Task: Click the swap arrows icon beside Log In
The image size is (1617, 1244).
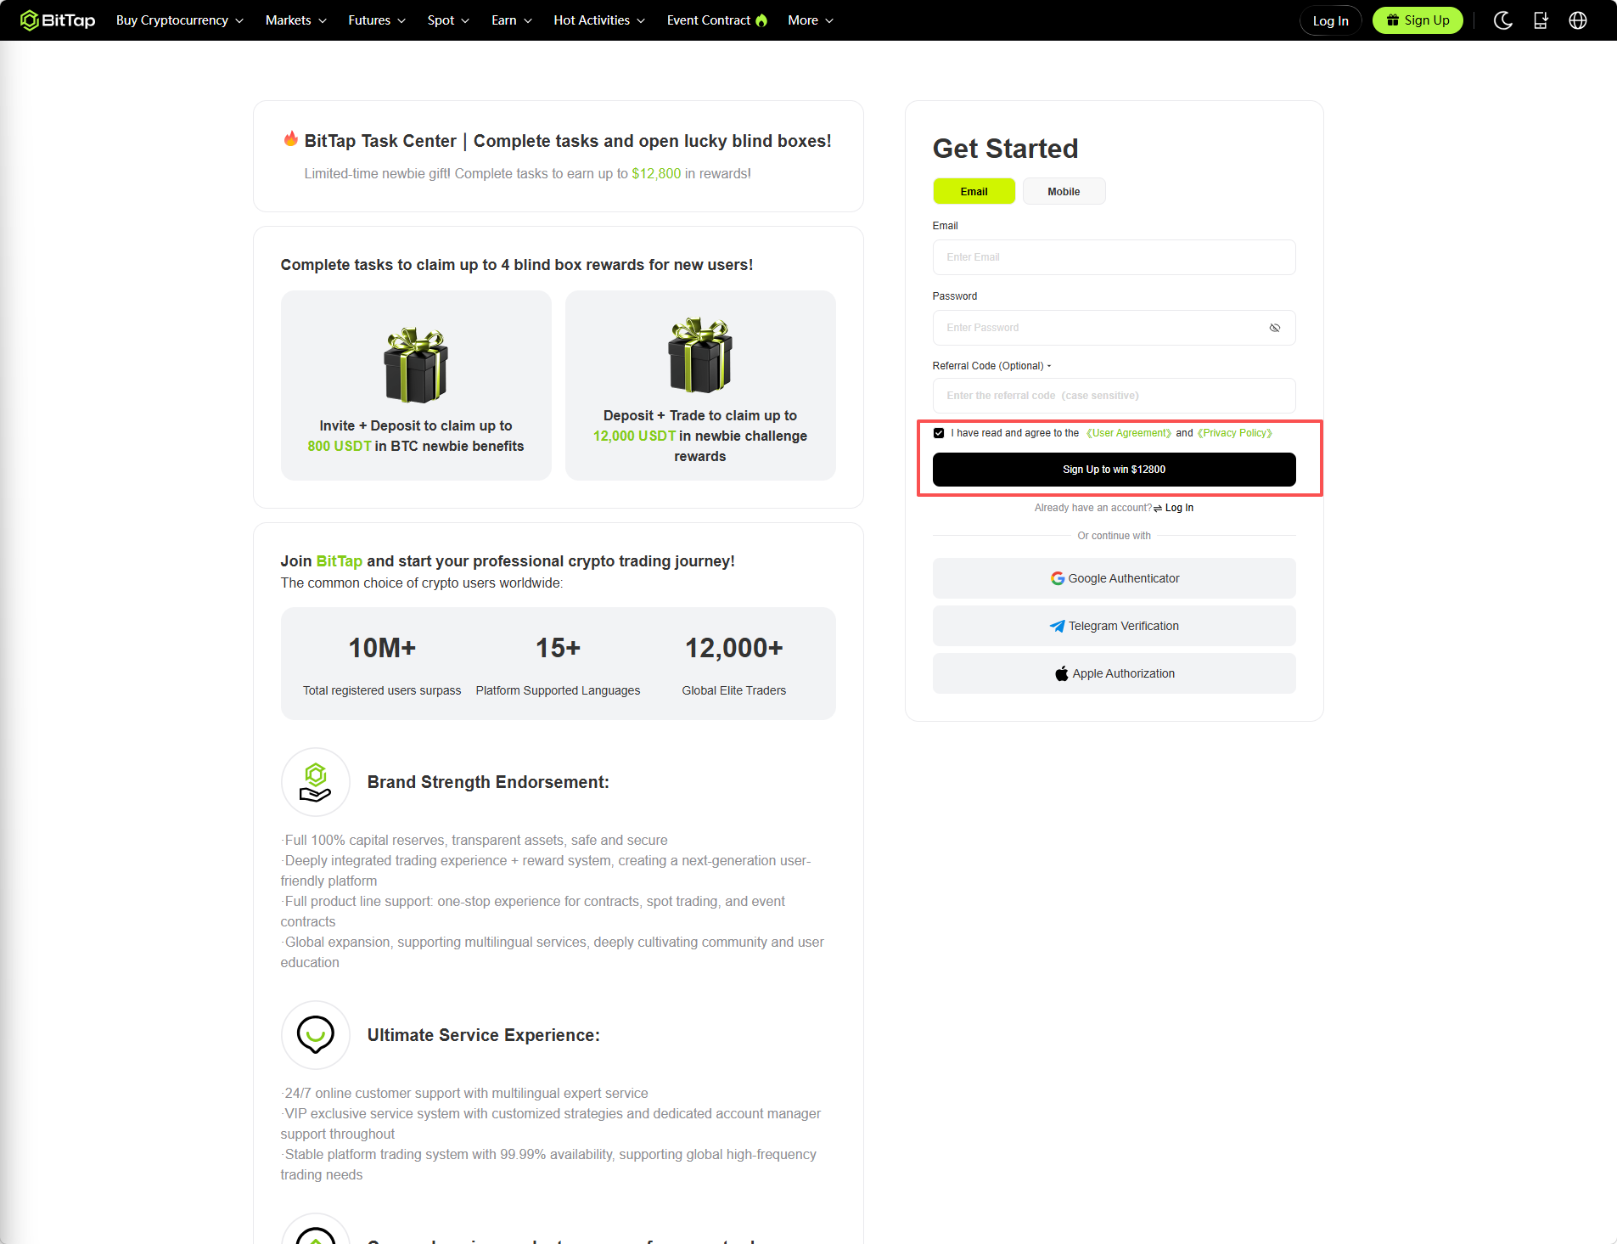Action: pos(1158,508)
